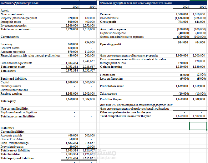This screenshot has width=208, height=163.
Task: Click "Gain on re-measurements of employees benefit obligations" label
Action: point(134,109)
